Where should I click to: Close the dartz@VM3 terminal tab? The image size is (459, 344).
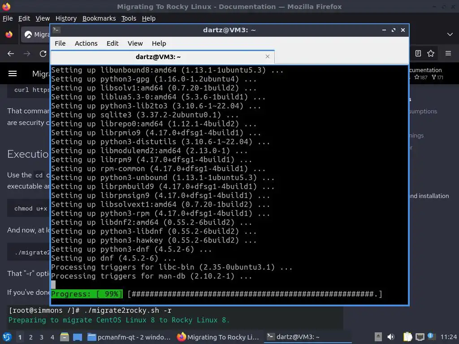[267, 56]
